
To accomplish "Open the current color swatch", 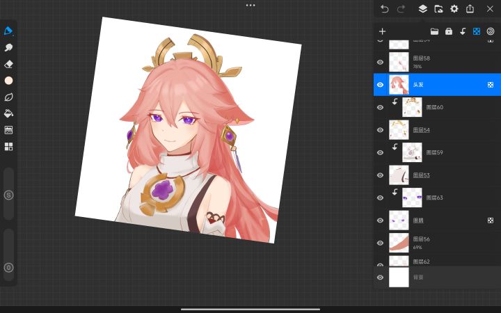I will pyautogui.click(x=8, y=81).
